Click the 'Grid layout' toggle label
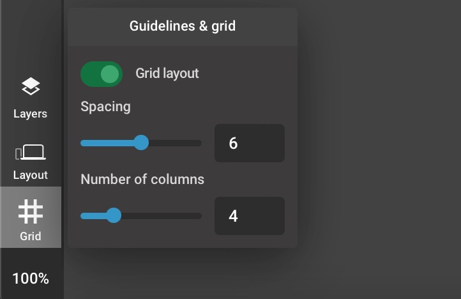The height and width of the screenshot is (299, 461). click(x=167, y=73)
